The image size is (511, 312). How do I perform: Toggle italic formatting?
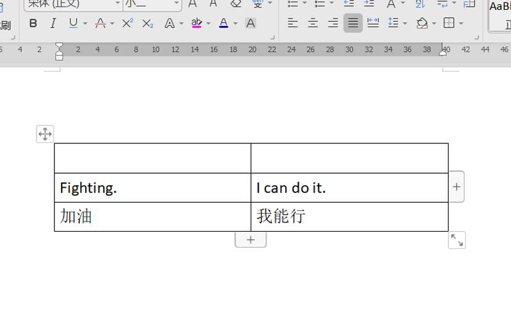(x=53, y=23)
